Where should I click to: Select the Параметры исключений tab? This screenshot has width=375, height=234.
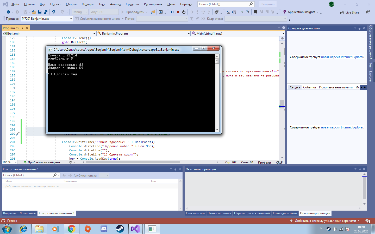pos(252,213)
